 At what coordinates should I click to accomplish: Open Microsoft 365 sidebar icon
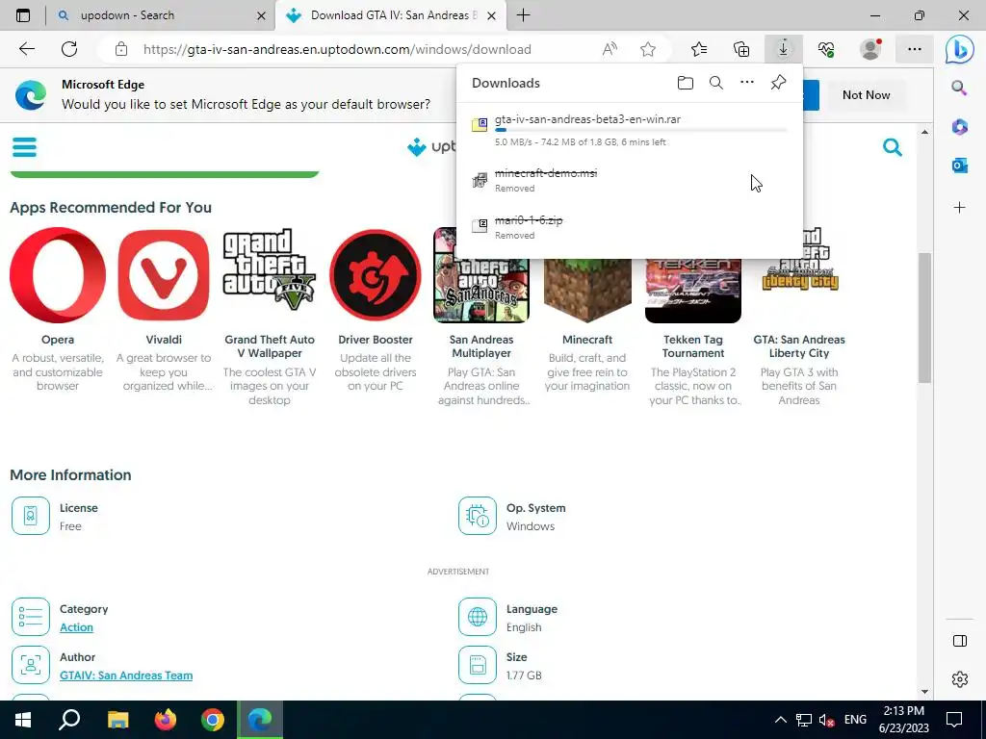(x=959, y=127)
